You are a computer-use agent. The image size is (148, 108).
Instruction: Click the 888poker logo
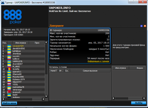(13, 17)
